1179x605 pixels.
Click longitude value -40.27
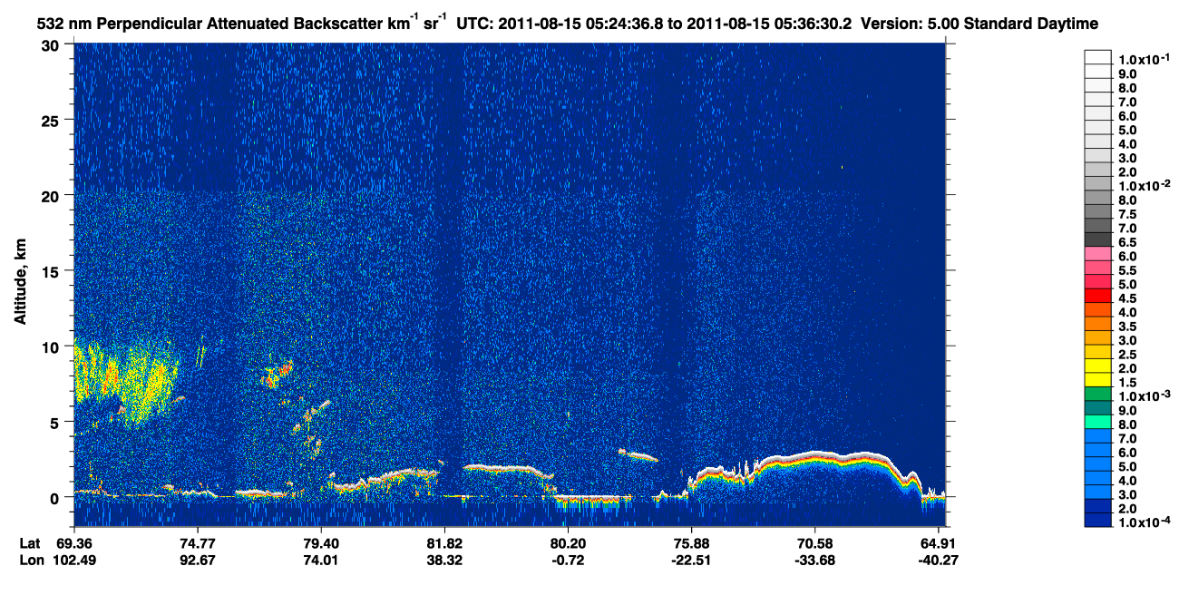tap(939, 560)
